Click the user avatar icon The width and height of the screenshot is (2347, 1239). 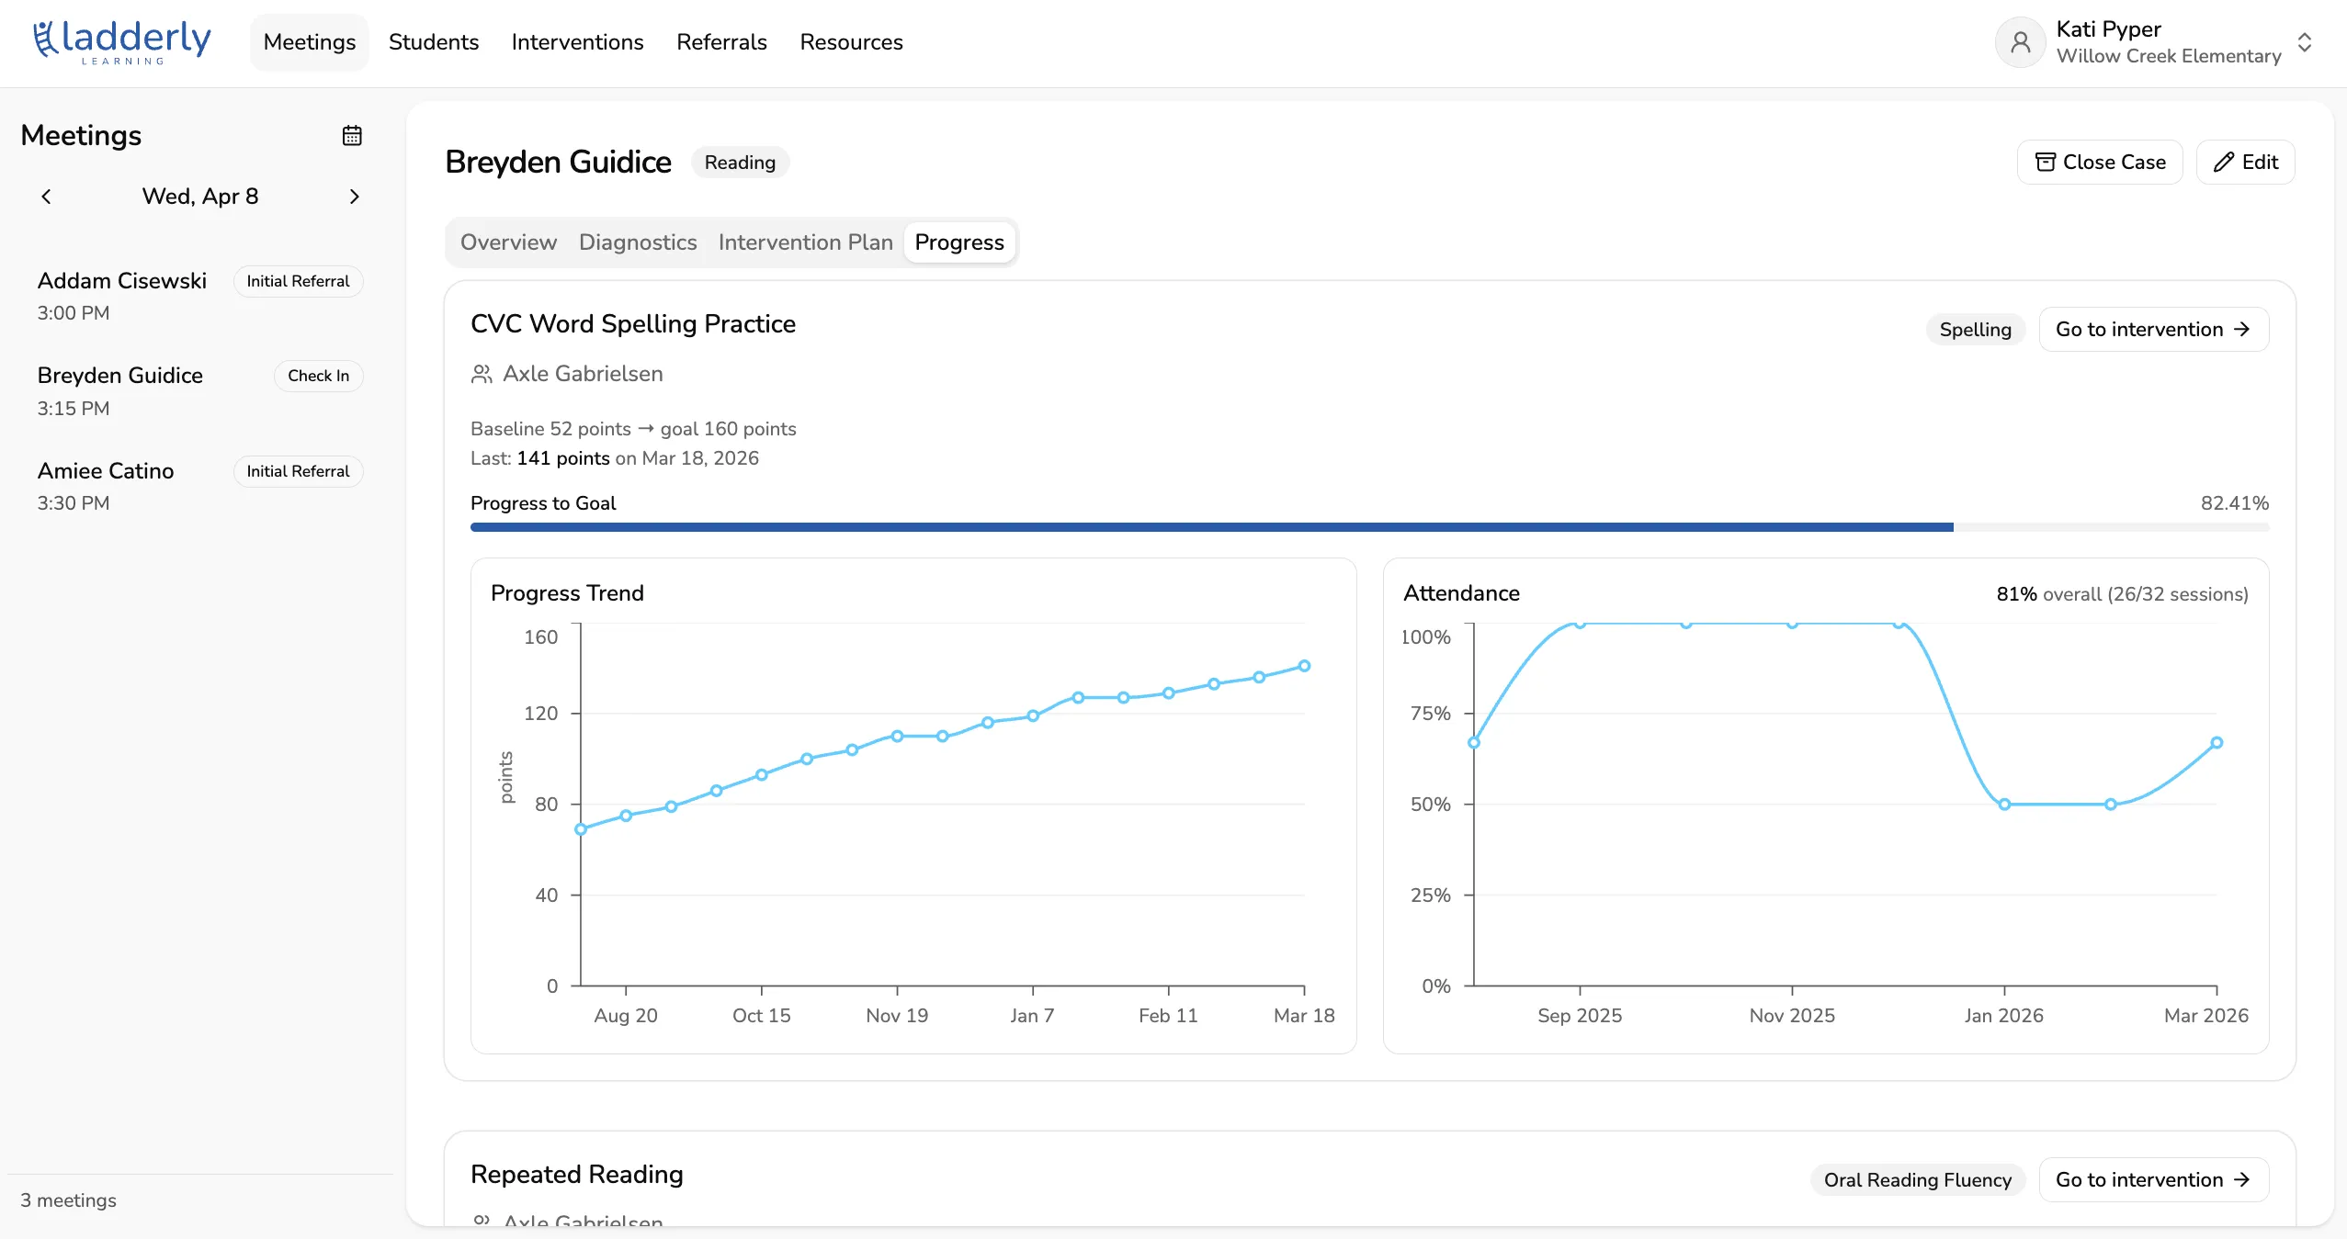[2020, 42]
